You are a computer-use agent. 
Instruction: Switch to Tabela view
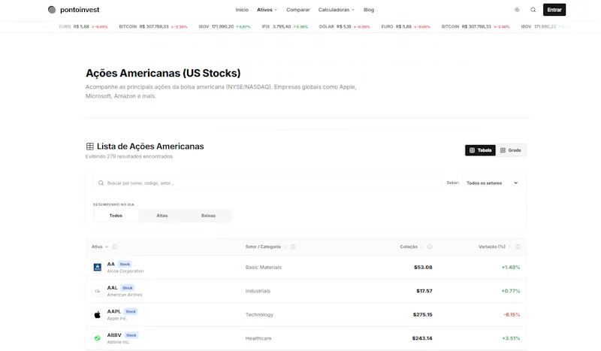pyautogui.click(x=480, y=150)
